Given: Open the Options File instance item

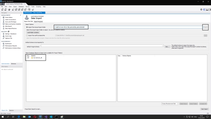Looking at the screenshot, I should [x=9, y=38].
